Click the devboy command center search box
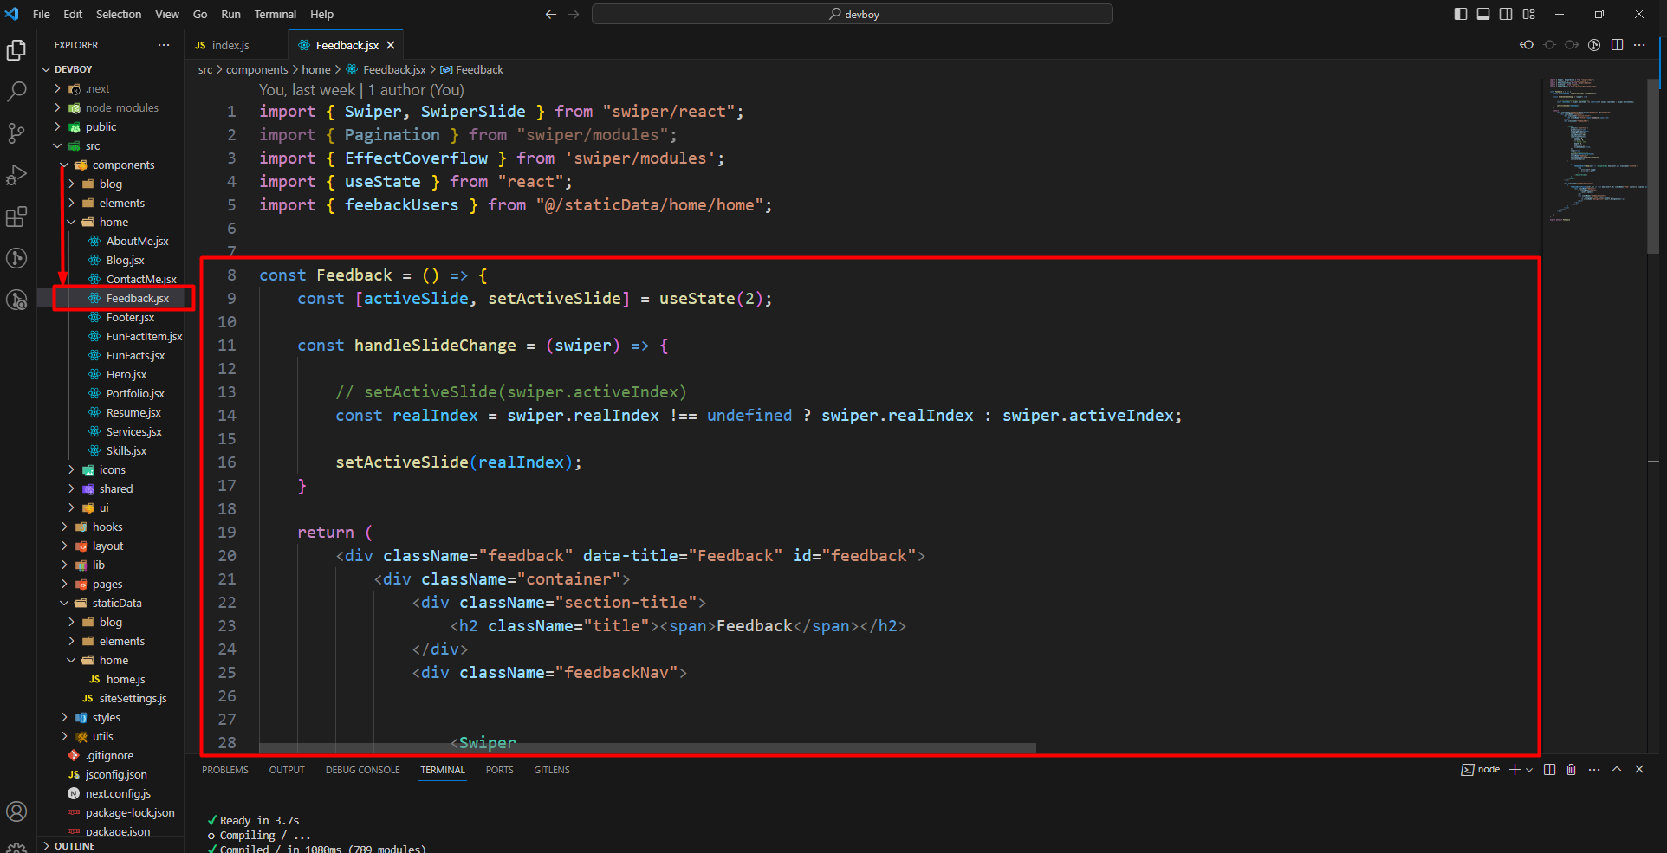The height and width of the screenshot is (853, 1667). click(852, 14)
